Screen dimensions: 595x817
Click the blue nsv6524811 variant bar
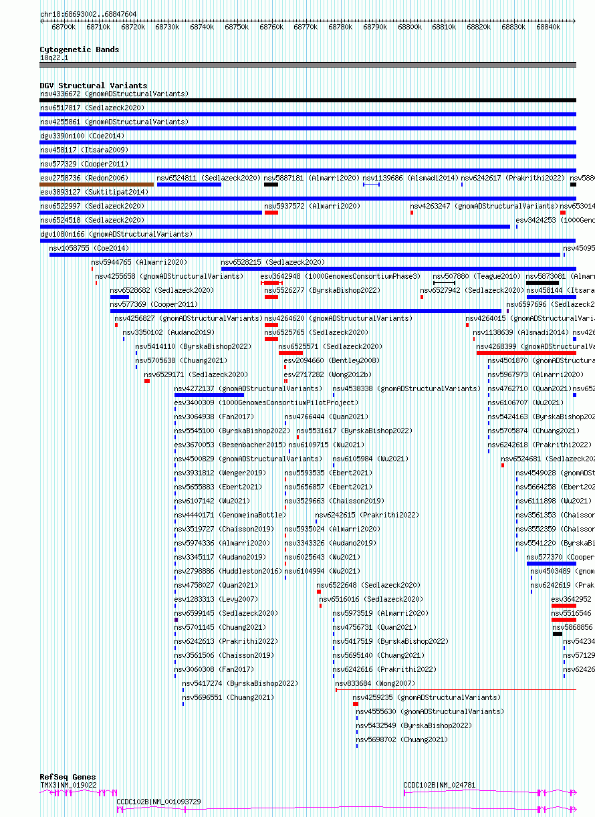189,185
